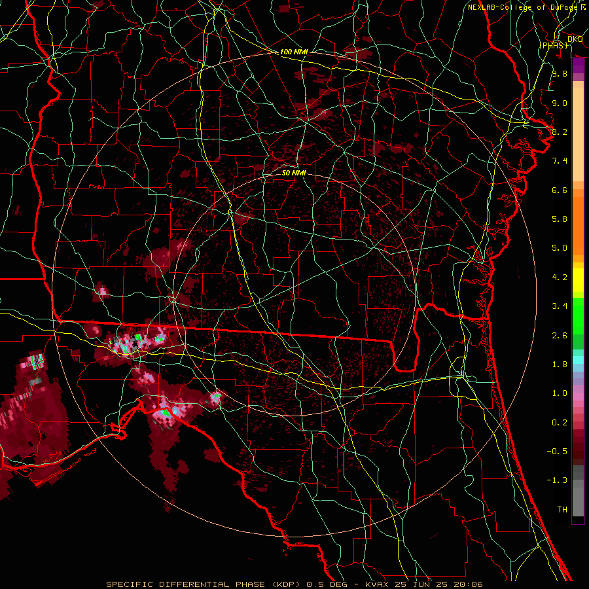Click the 100 NMI range ring label
Viewport: 589px width, 589px height.
(x=294, y=52)
